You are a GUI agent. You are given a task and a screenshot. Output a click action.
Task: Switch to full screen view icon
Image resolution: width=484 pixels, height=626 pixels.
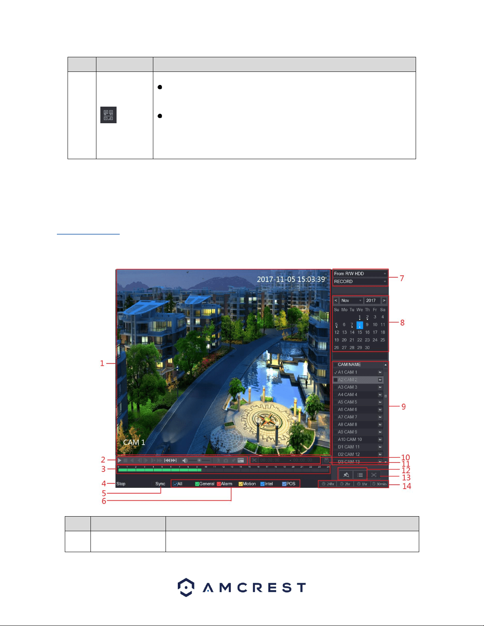[x=374, y=475]
